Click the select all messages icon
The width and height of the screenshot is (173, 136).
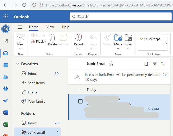(146, 64)
